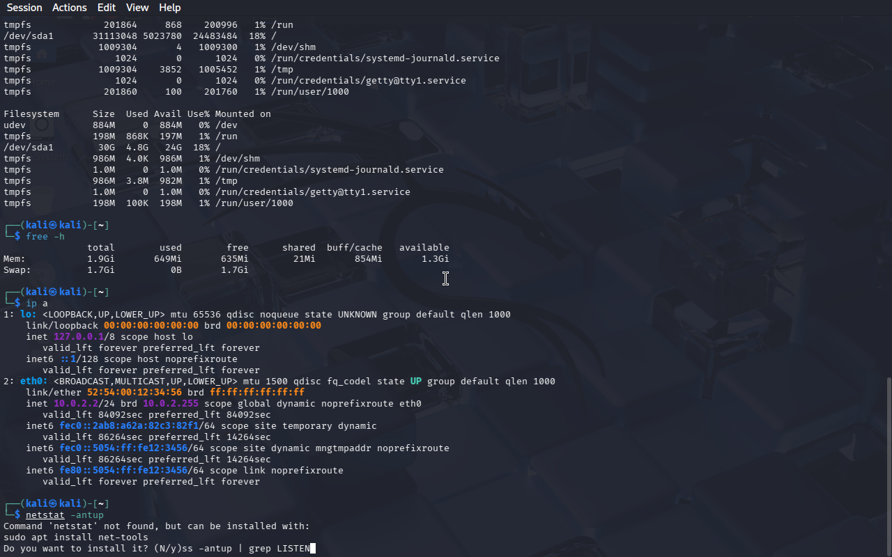Click the 10.0.2.2 IP address

[x=73, y=404]
